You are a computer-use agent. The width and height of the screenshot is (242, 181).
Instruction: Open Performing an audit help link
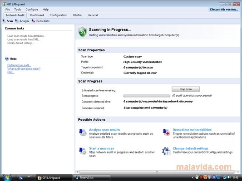click(19, 65)
